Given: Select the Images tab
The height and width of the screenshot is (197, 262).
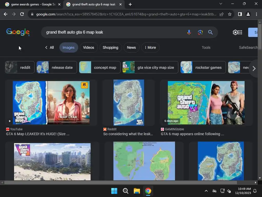Looking at the screenshot, I should 69,47.
